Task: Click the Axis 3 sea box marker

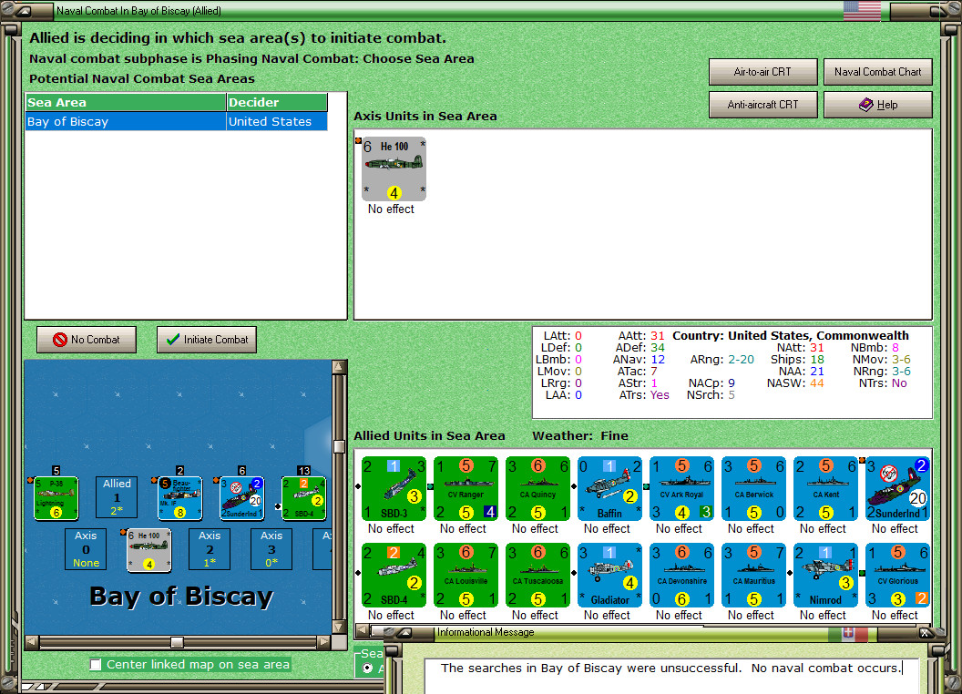Action: [x=271, y=549]
